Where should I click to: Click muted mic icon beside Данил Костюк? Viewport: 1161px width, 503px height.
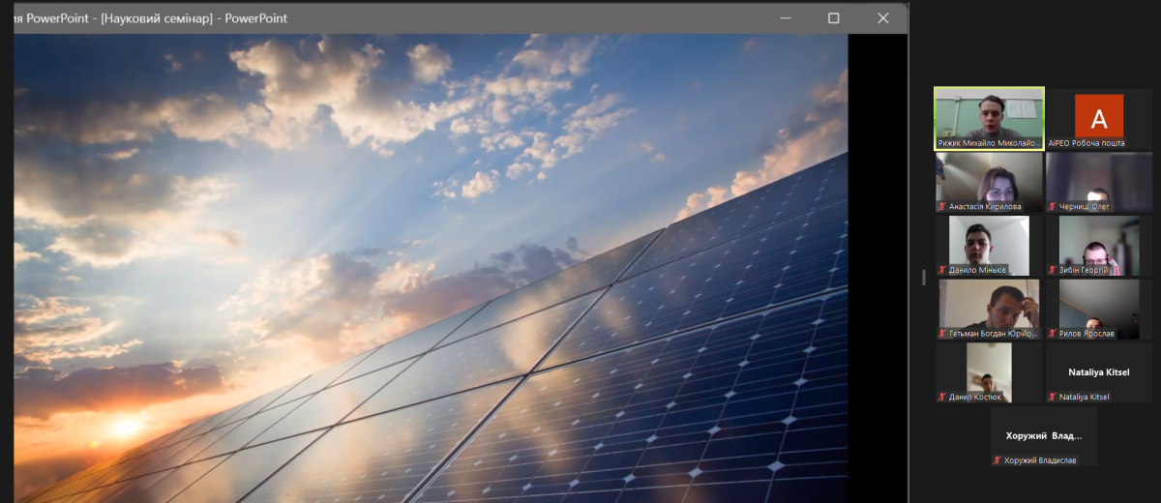941,397
